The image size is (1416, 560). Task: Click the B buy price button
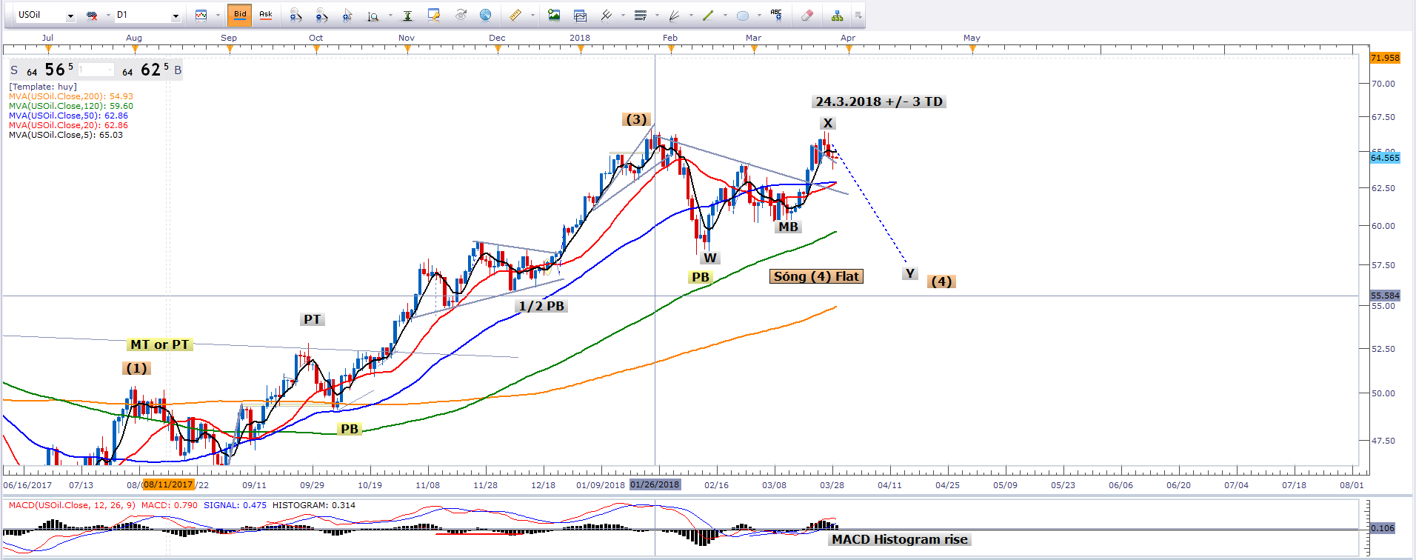point(178,70)
